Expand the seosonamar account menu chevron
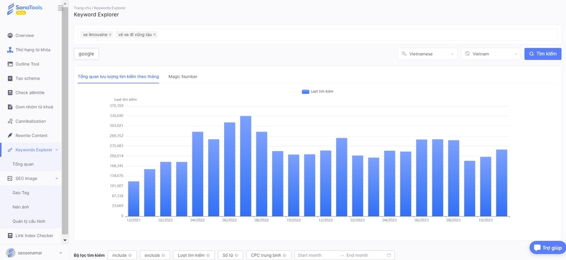This screenshot has width=566, height=260. click(61, 253)
